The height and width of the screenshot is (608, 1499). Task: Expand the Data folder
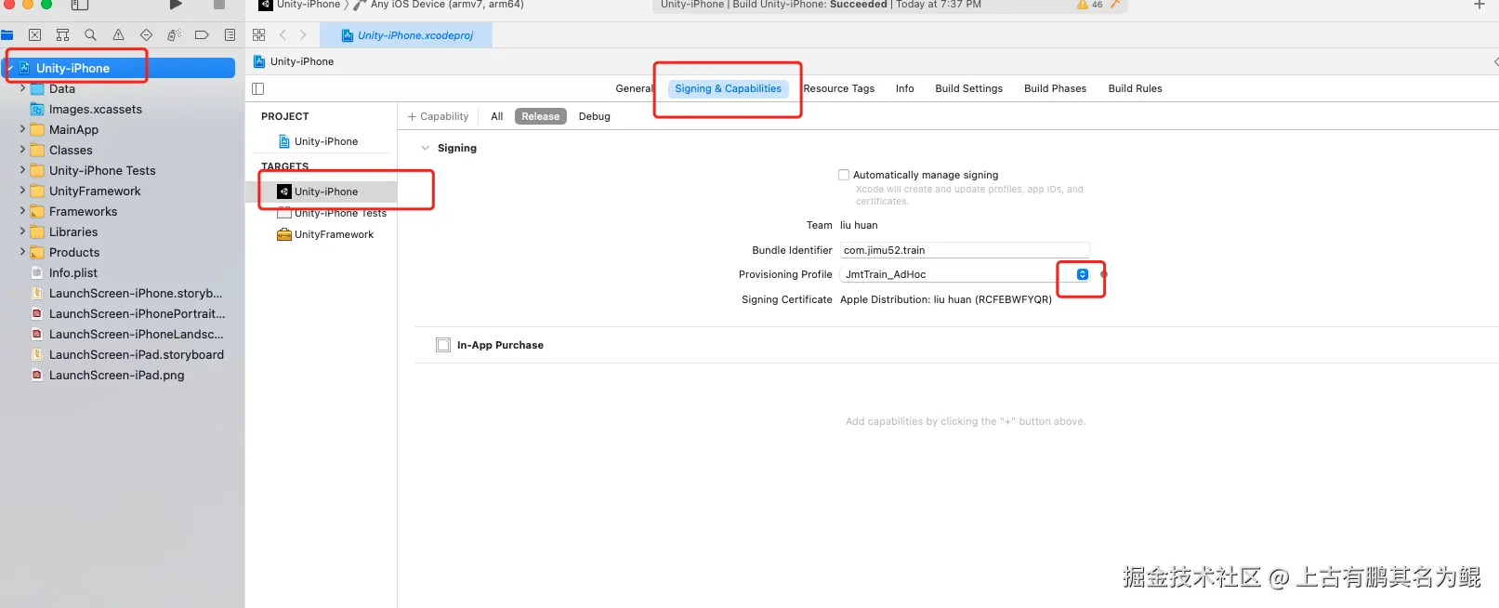[x=22, y=88]
